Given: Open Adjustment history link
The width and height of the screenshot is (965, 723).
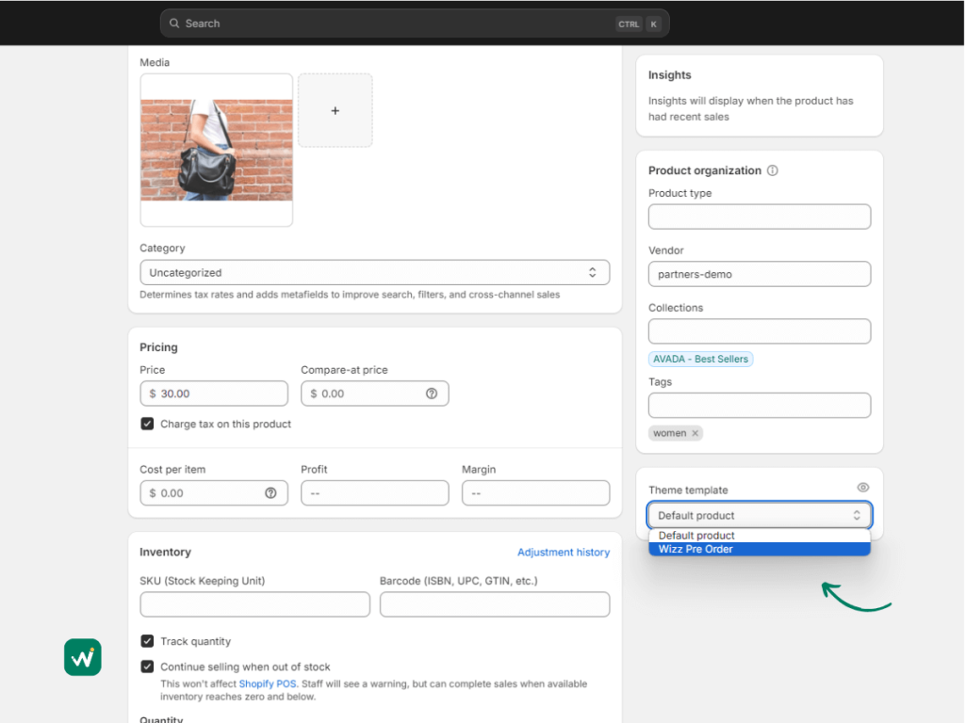Looking at the screenshot, I should [564, 552].
